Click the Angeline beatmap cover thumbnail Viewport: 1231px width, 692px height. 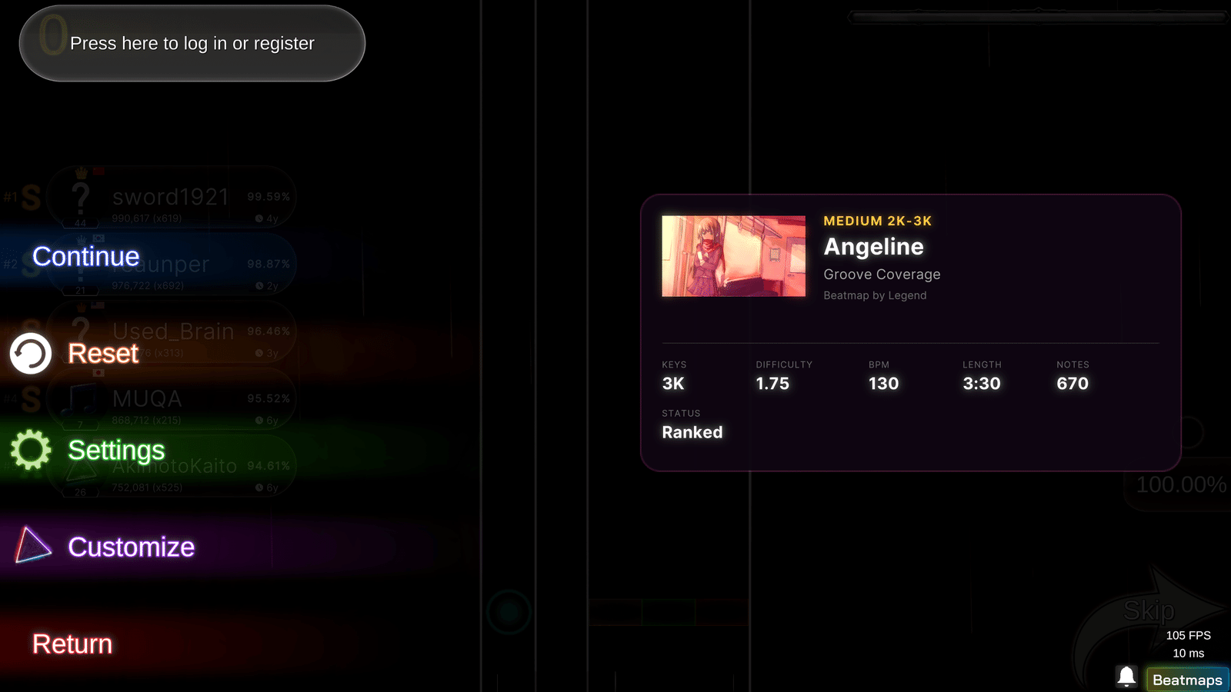click(x=734, y=256)
